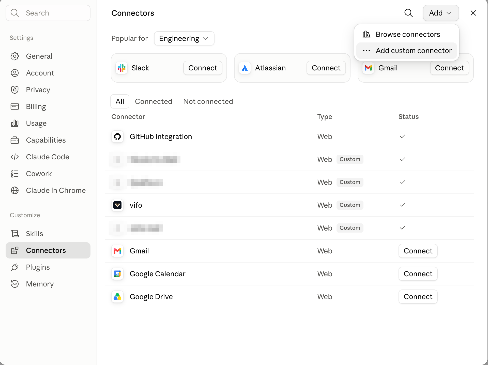
Task: Click the Privacy shield icon in sidebar
Action: [15, 90]
